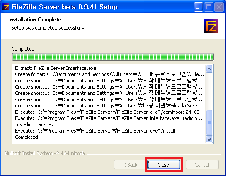Click the FileZilla icon in the title bar

6,7
